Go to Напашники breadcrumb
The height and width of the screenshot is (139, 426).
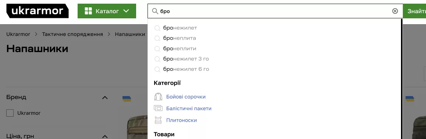130,34
